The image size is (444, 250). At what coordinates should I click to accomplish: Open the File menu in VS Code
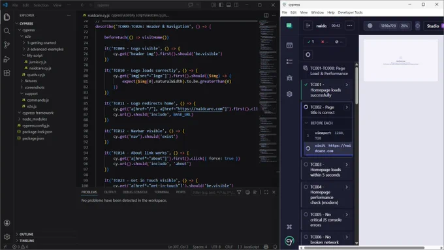point(15,5)
